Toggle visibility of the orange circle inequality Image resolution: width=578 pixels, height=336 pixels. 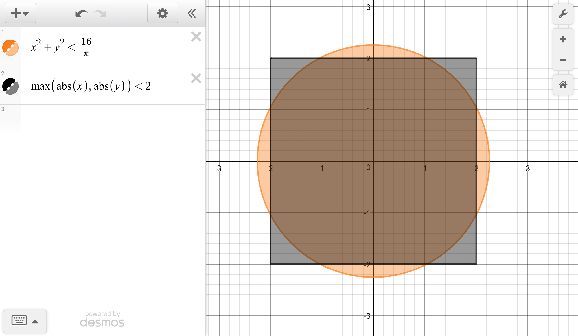[10, 47]
